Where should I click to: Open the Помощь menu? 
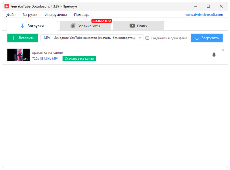81,15
